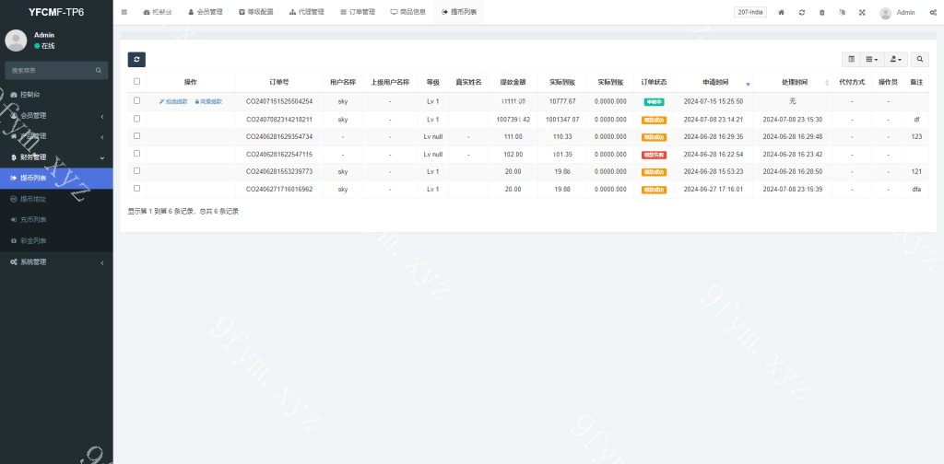Switch to the 等级配置 top tab
The height and width of the screenshot is (464, 944).
[256, 12]
